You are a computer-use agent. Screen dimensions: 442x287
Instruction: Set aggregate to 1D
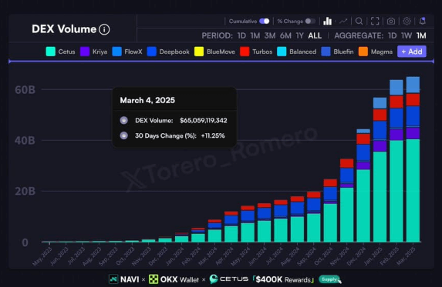click(393, 36)
